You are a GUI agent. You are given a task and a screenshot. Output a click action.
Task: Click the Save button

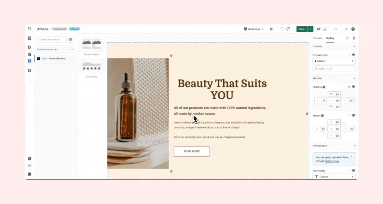point(302,29)
